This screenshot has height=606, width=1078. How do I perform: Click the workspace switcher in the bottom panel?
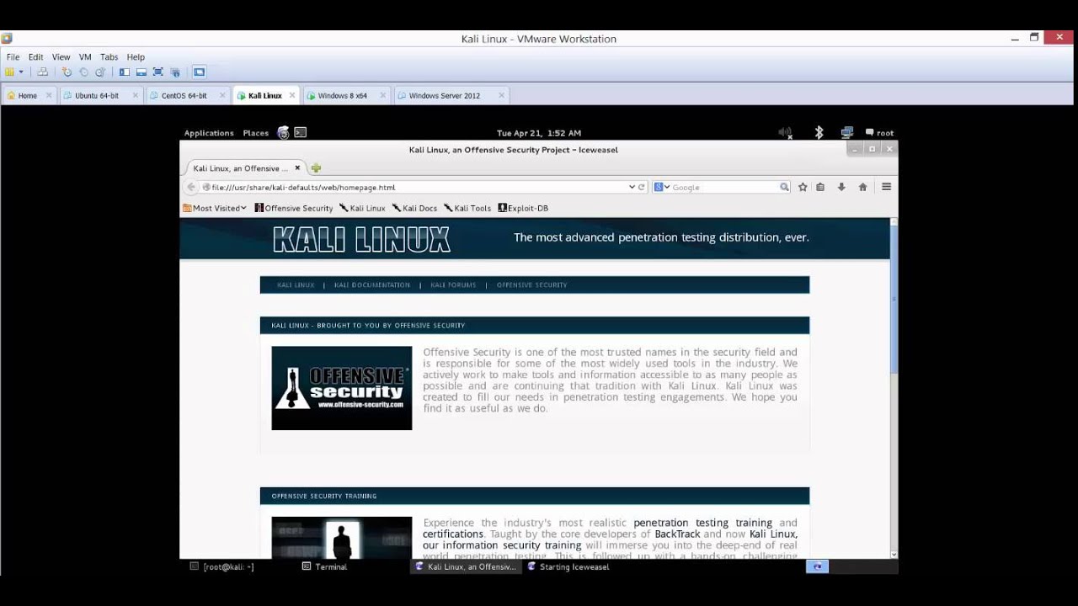(x=817, y=567)
